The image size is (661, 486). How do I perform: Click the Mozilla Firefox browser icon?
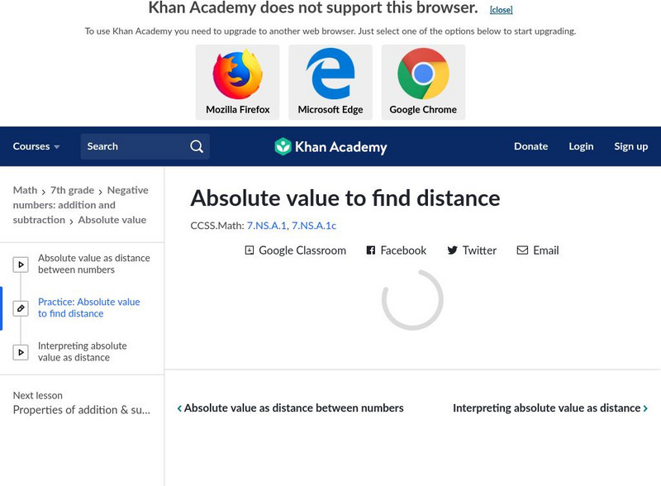237,75
